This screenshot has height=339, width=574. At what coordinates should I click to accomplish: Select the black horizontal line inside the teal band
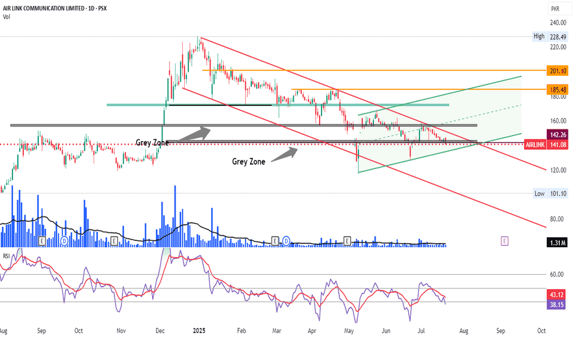[220, 105]
